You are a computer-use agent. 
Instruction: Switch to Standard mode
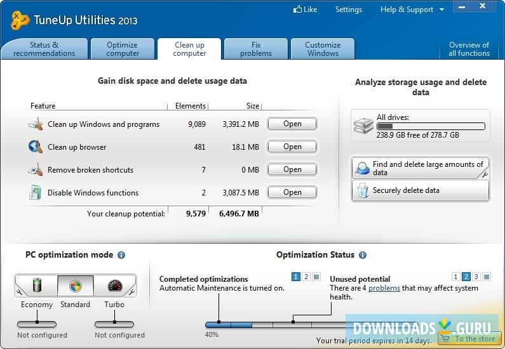tap(76, 286)
